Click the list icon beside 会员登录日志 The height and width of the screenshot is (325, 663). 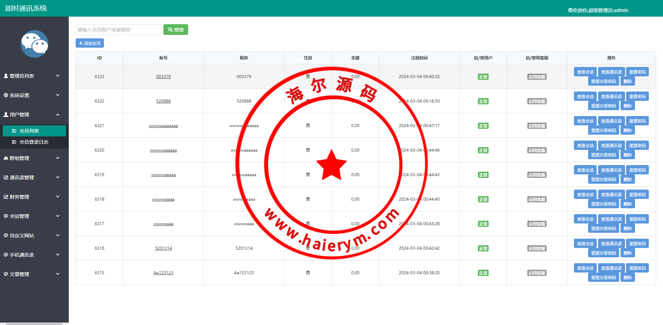[14, 142]
